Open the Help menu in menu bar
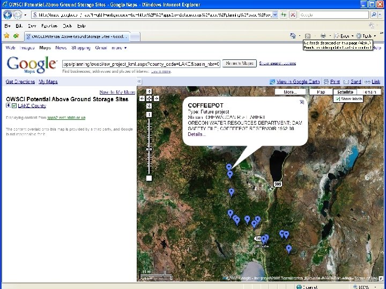Image resolution: width=386 pixels, height=289 pixels. click(x=81, y=26)
